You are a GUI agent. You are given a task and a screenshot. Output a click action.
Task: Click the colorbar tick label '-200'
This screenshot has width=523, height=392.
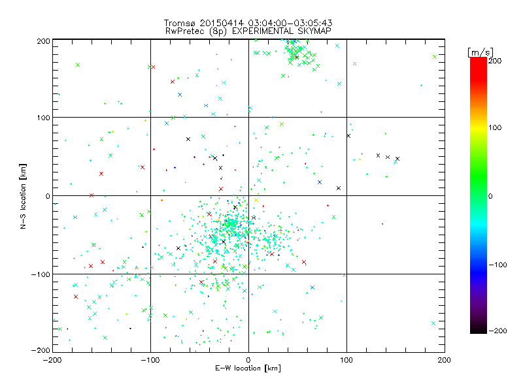coord(498,331)
